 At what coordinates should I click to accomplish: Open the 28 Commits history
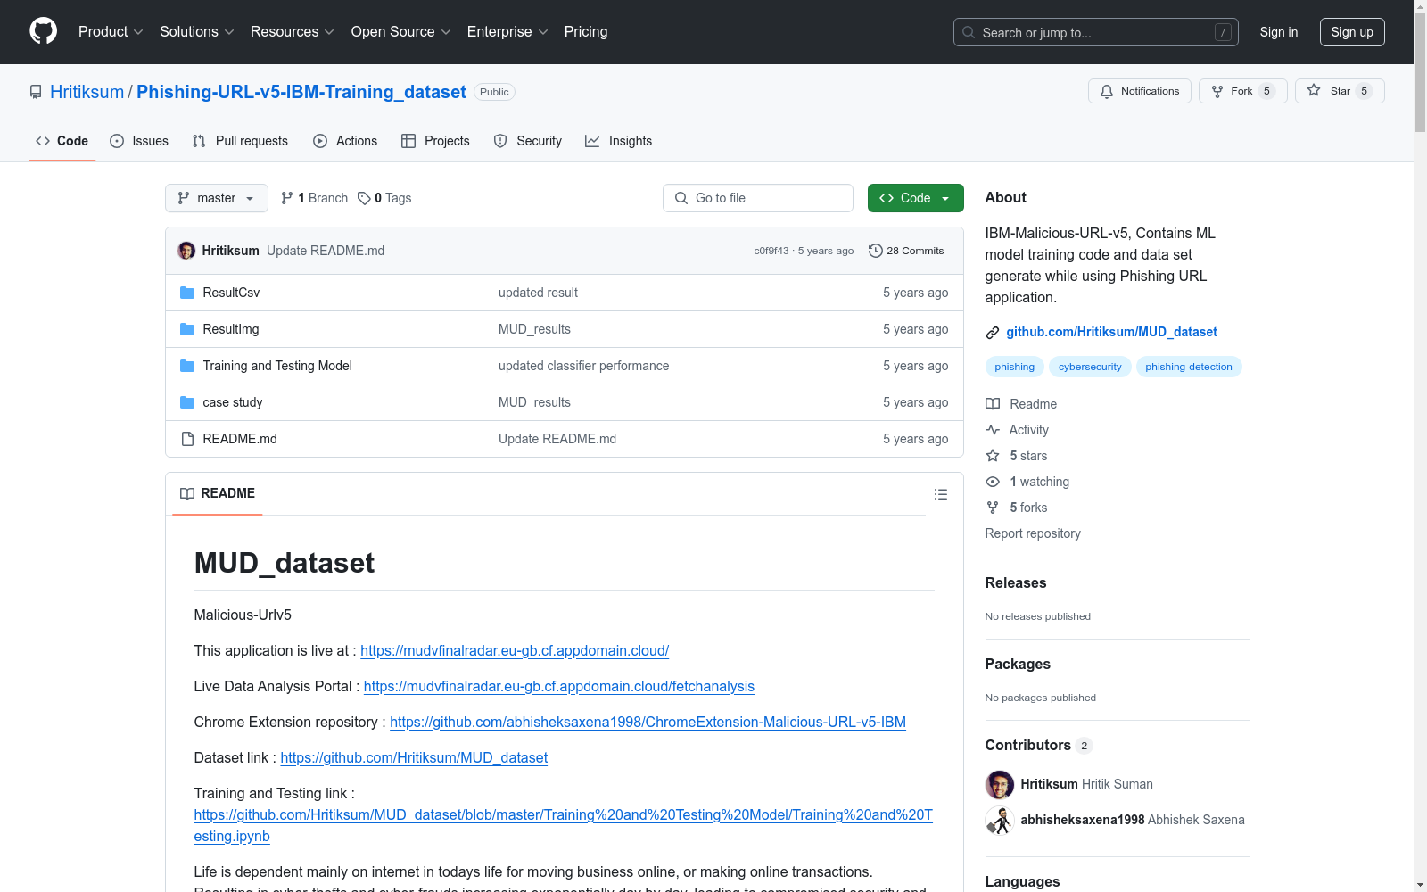[x=906, y=251]
